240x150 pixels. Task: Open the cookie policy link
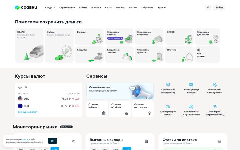coord(25,139)
